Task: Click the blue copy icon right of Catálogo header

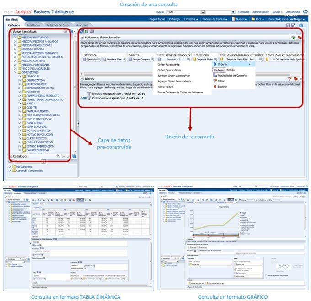Action: coord(75,156)
